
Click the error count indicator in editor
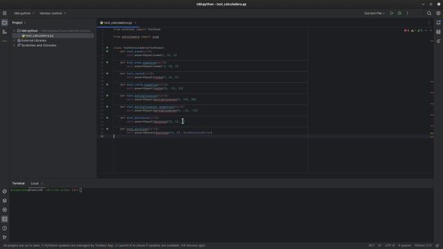tap(406, 30)
